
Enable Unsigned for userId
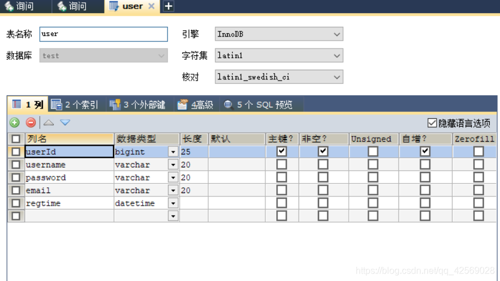[x=373, y=151]
